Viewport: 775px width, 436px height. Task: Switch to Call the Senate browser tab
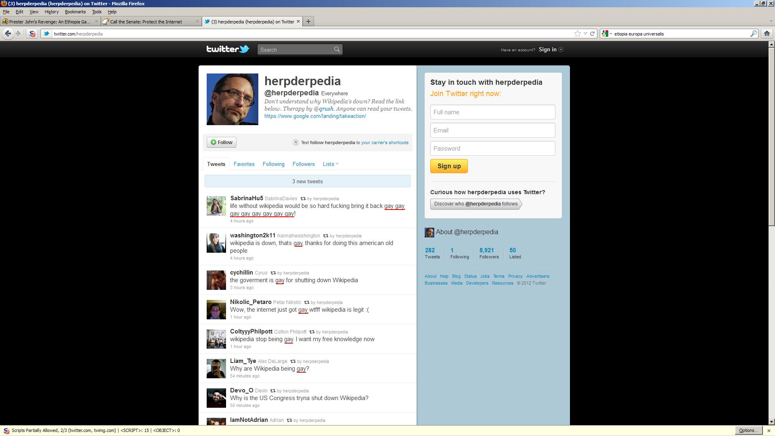146,22
